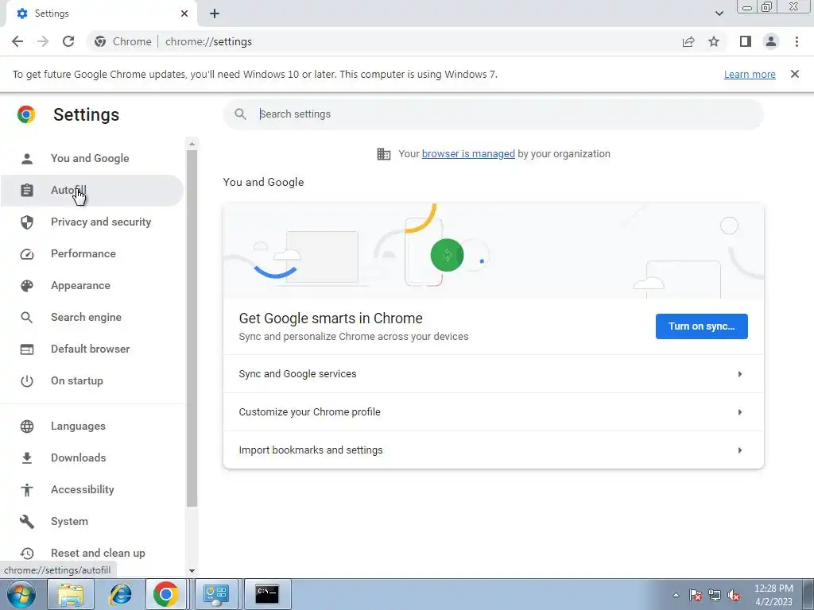Click the muted volume tray icon
This screenshot has width=814, height=610.
coord(734,595)
